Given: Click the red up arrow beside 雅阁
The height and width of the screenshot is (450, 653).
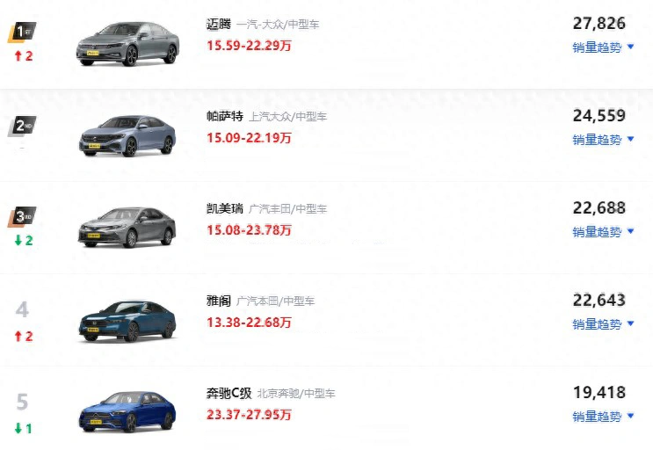Looking at the screenshot, I should click(18, 336).
